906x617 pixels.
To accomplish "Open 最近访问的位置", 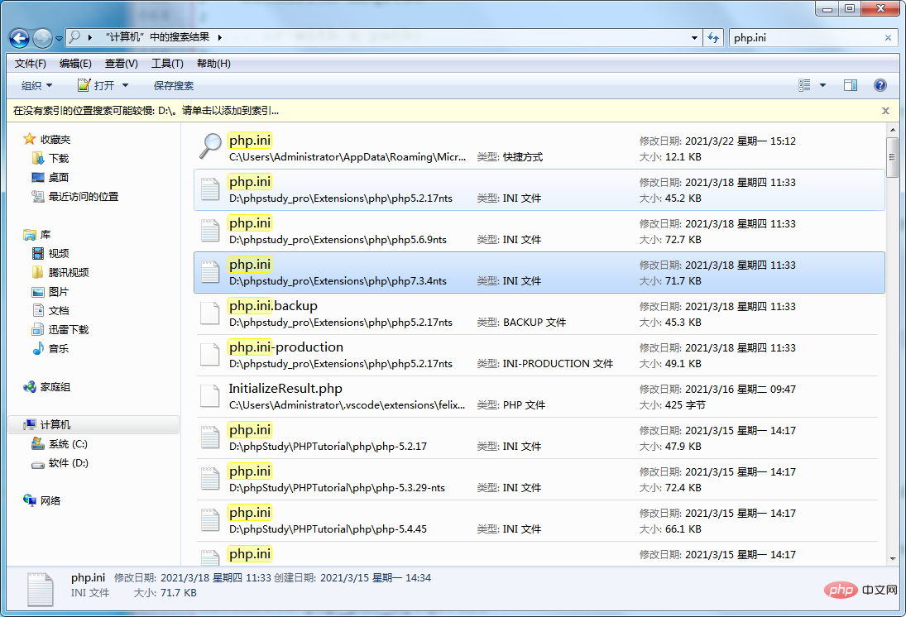I will point(75,196).
